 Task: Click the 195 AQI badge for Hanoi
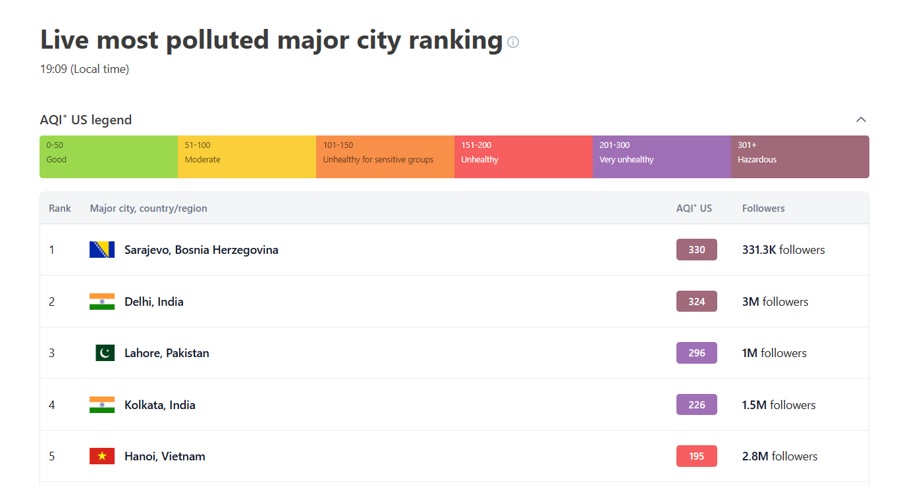click(696, 456)
